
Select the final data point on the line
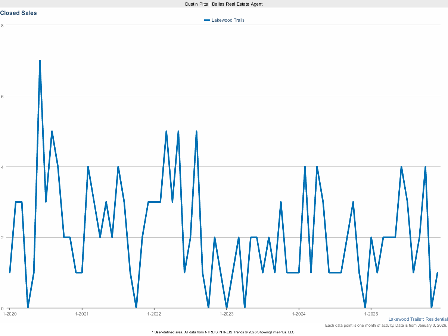437,273
